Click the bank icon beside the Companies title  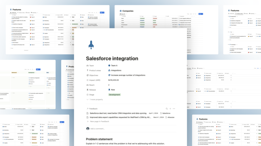point(121,11)
